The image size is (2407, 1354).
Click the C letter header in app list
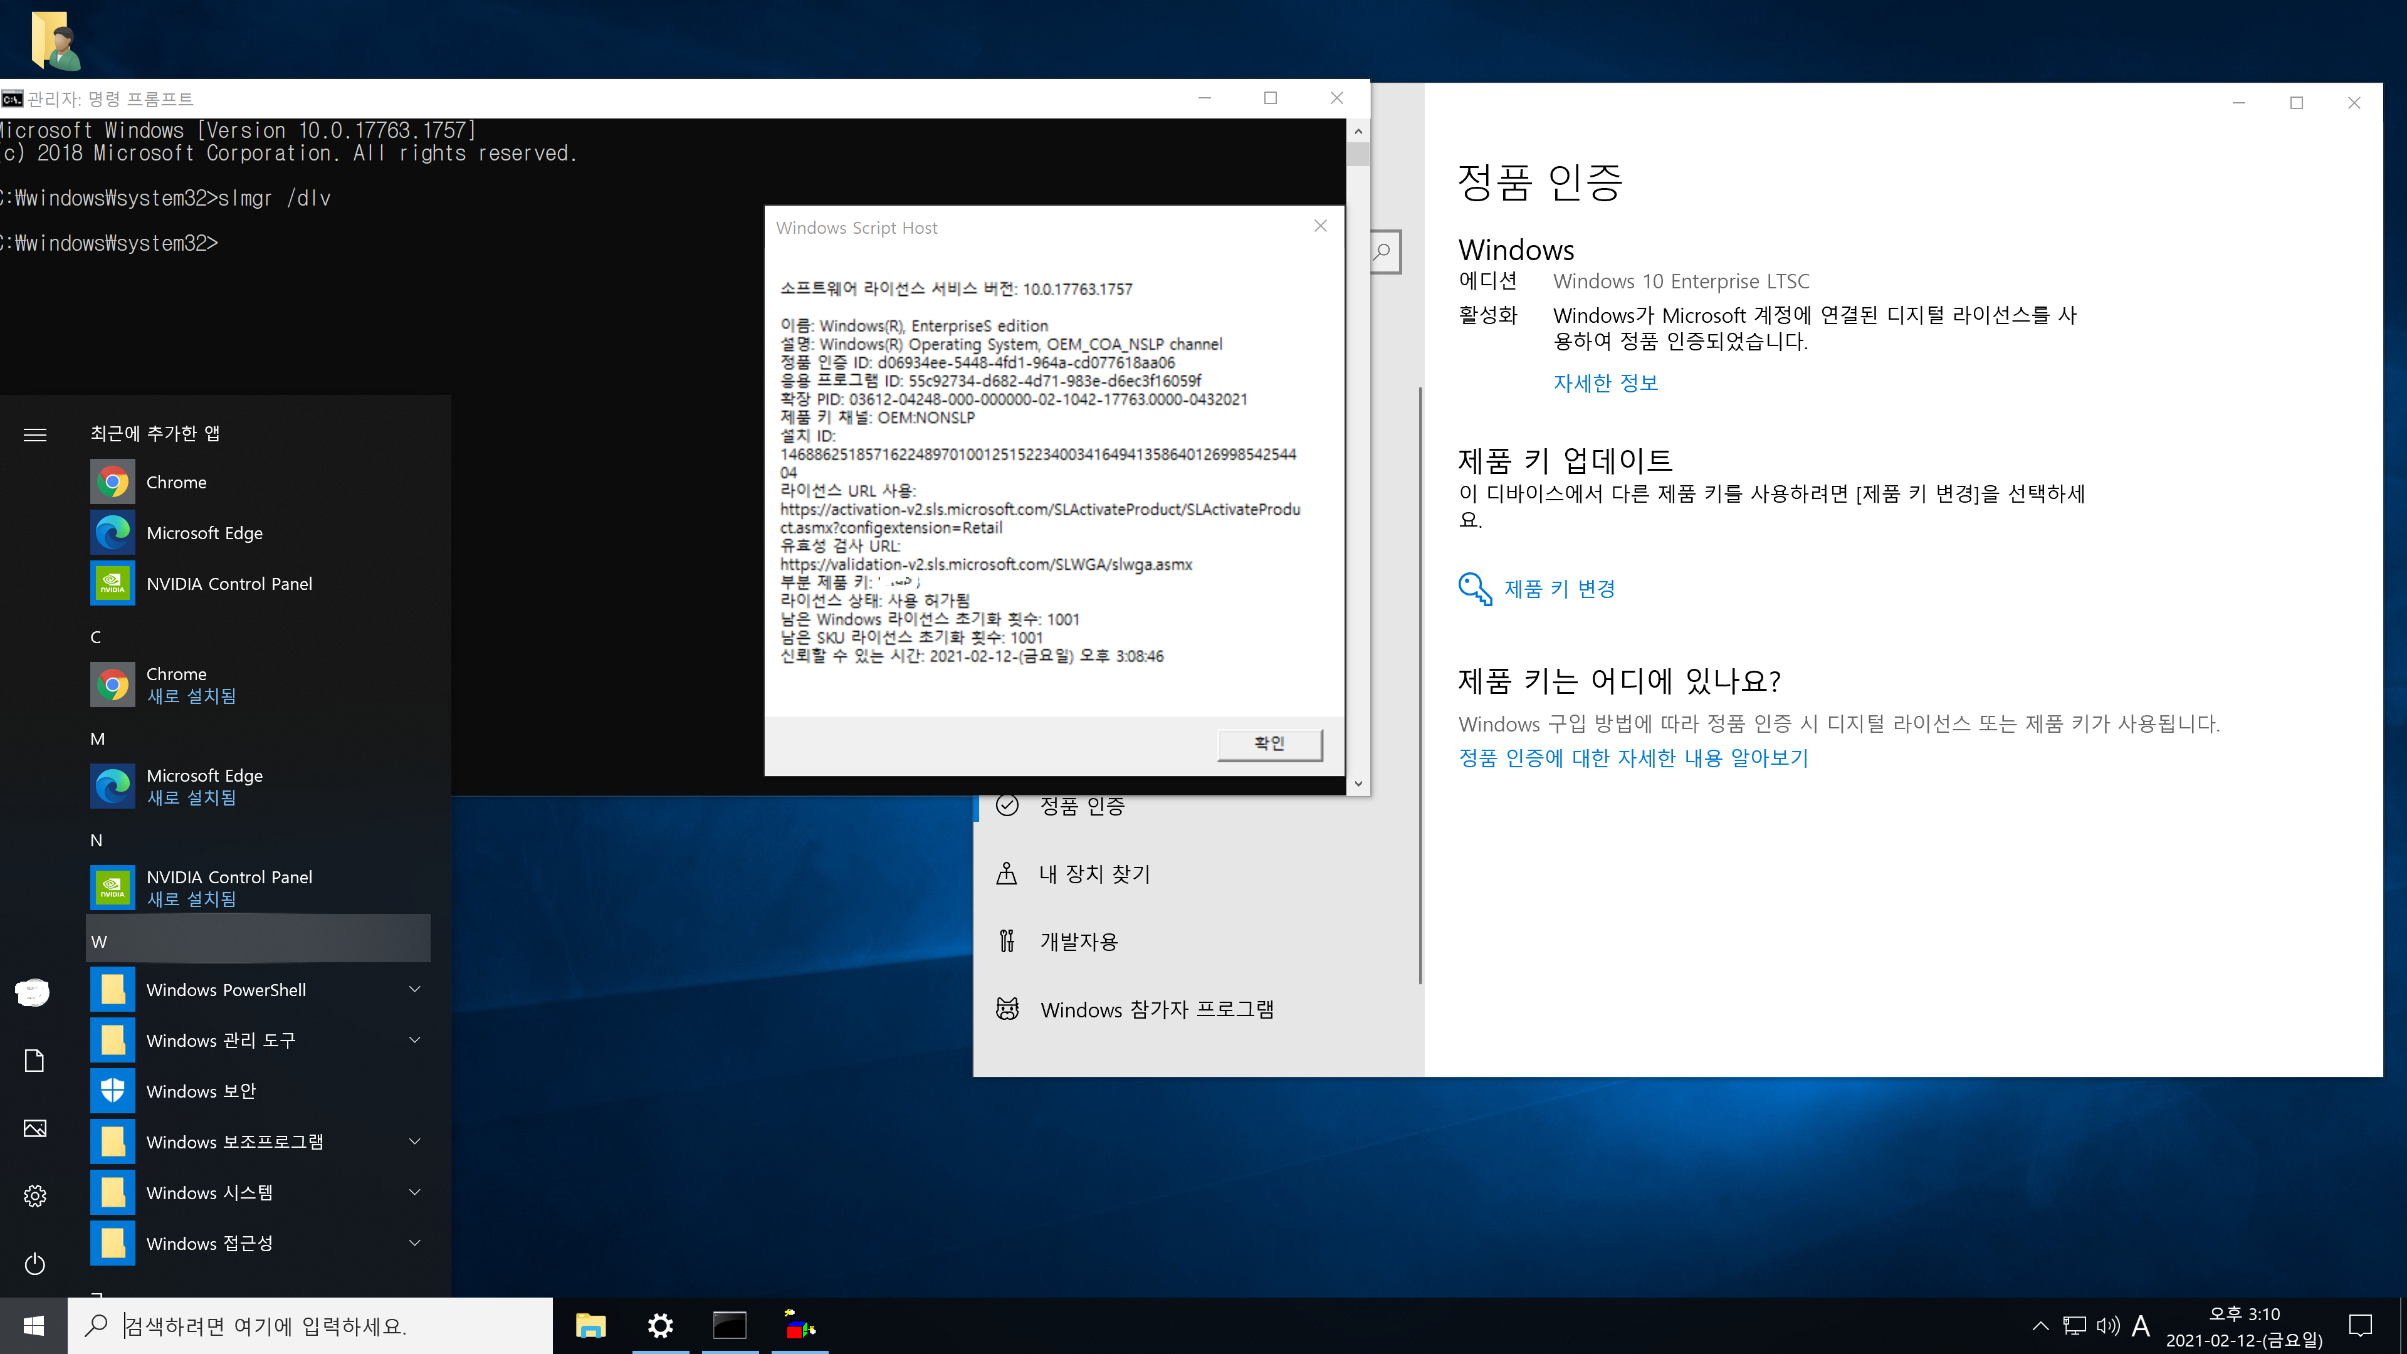coord(95,638)
